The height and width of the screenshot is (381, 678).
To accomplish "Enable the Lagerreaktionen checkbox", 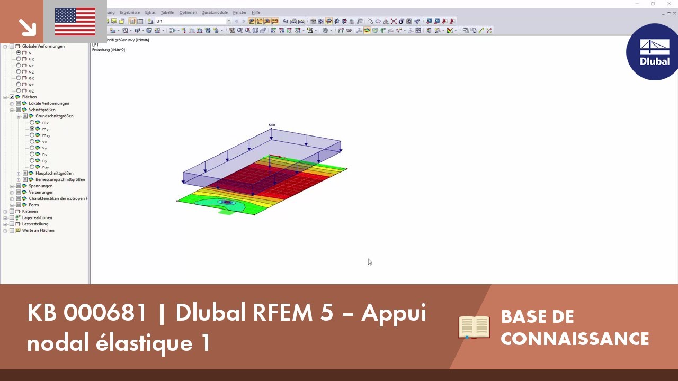I will pos(12,217).
